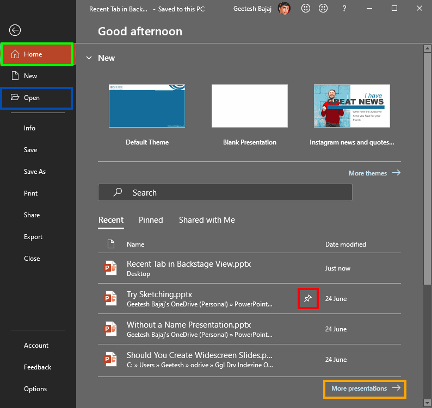This screenshot has width=432, height=408.
Task: Switch to the Pinned tab
Action: click(151, 220)
